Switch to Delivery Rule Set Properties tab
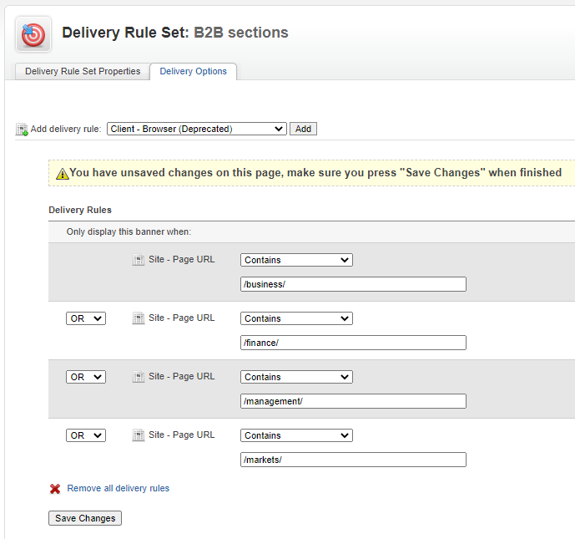This screenshot has height=539, width=575. [x=83, y=71]
